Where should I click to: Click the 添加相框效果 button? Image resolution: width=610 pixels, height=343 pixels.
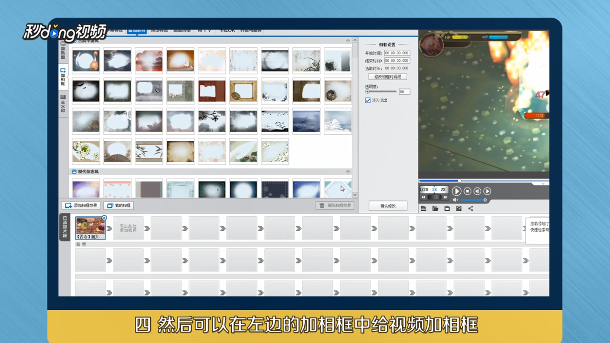[81, 205]
